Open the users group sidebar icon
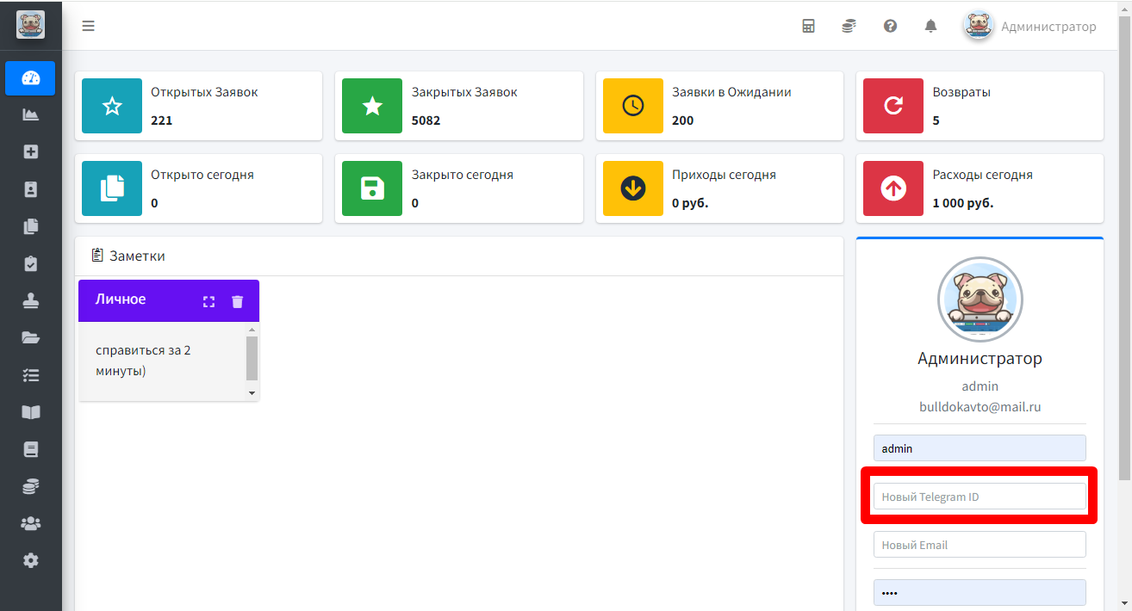This screenshot has height=611, width=1132. tap(31, 523)
